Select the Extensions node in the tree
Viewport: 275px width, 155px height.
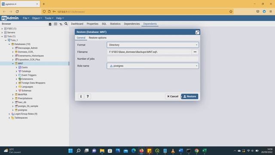click(27, 79)
